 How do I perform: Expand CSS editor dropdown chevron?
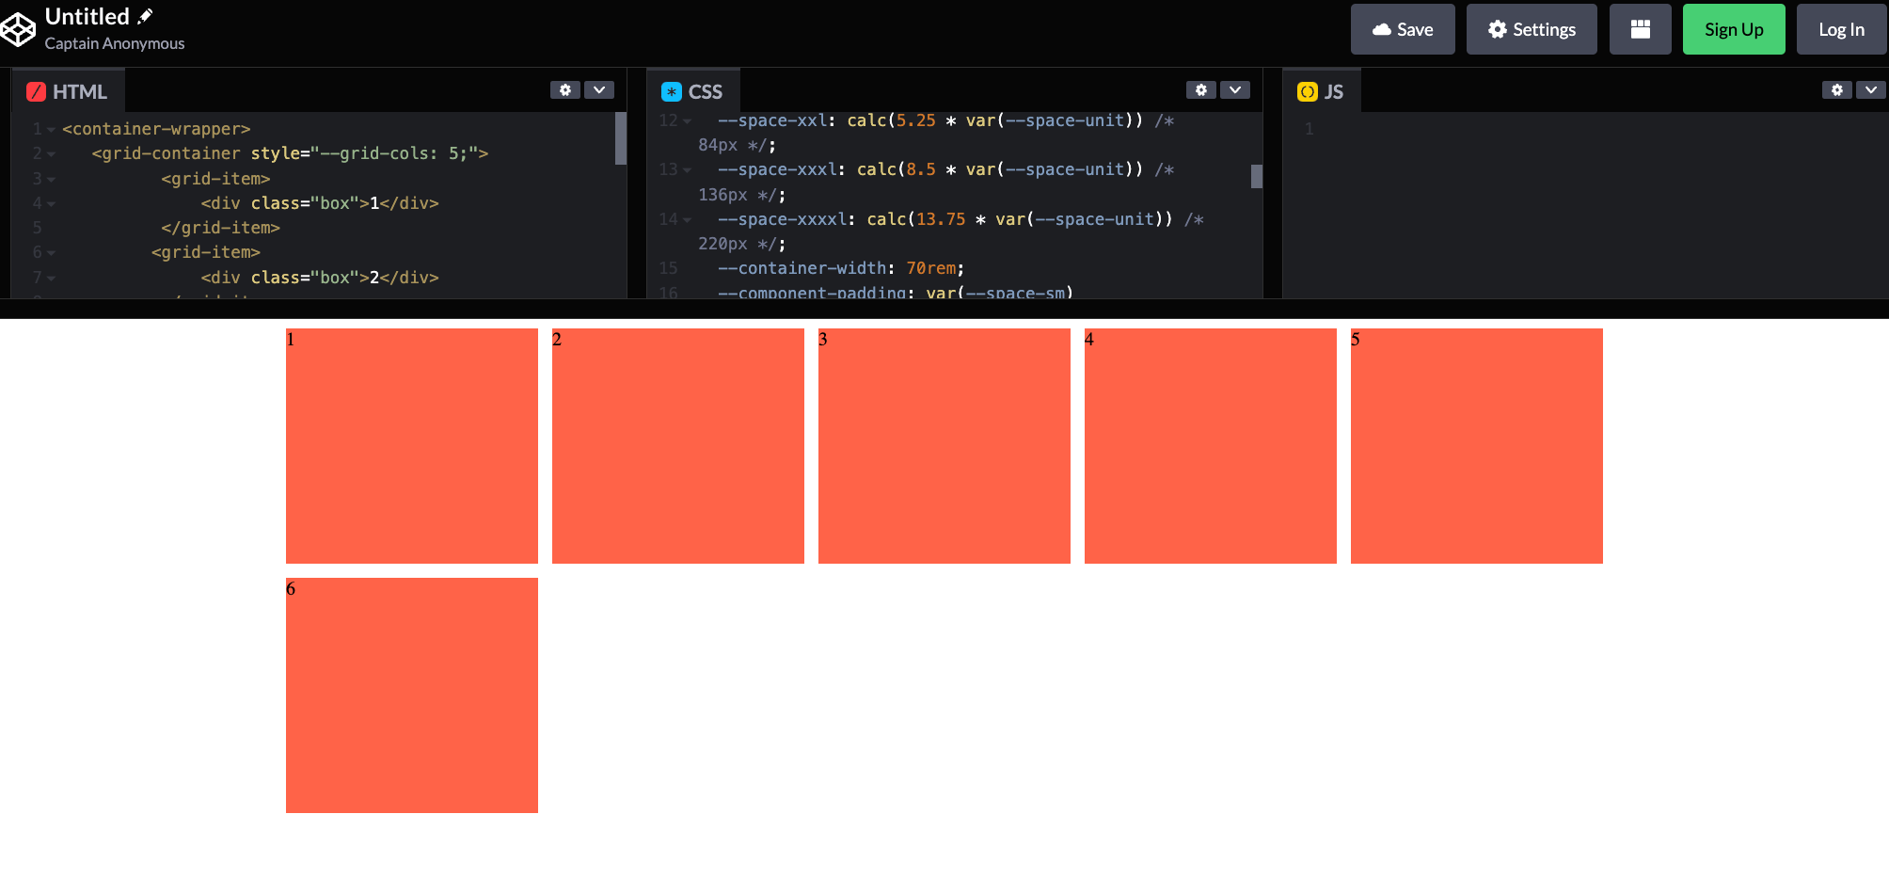pos(1235,89)
